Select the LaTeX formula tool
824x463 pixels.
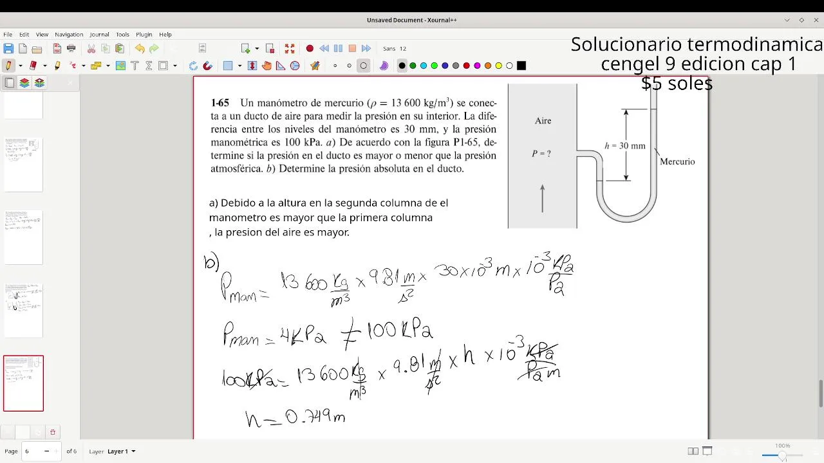[149, 66]
